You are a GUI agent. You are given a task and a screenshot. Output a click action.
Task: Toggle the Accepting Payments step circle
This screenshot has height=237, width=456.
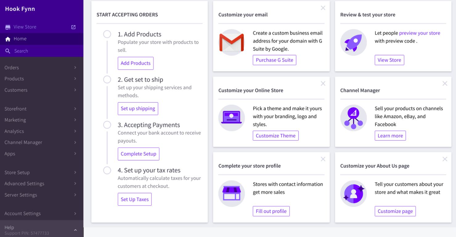[107, 125]
